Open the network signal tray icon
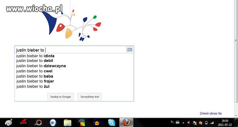This screenshot has width=238, height=127. click(212, 123)
